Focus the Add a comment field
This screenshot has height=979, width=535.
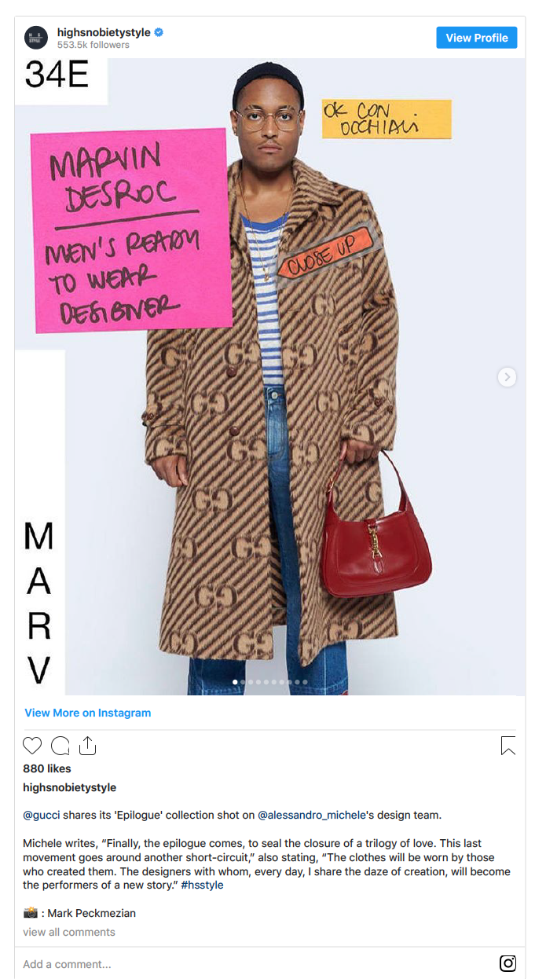[255, 964]
